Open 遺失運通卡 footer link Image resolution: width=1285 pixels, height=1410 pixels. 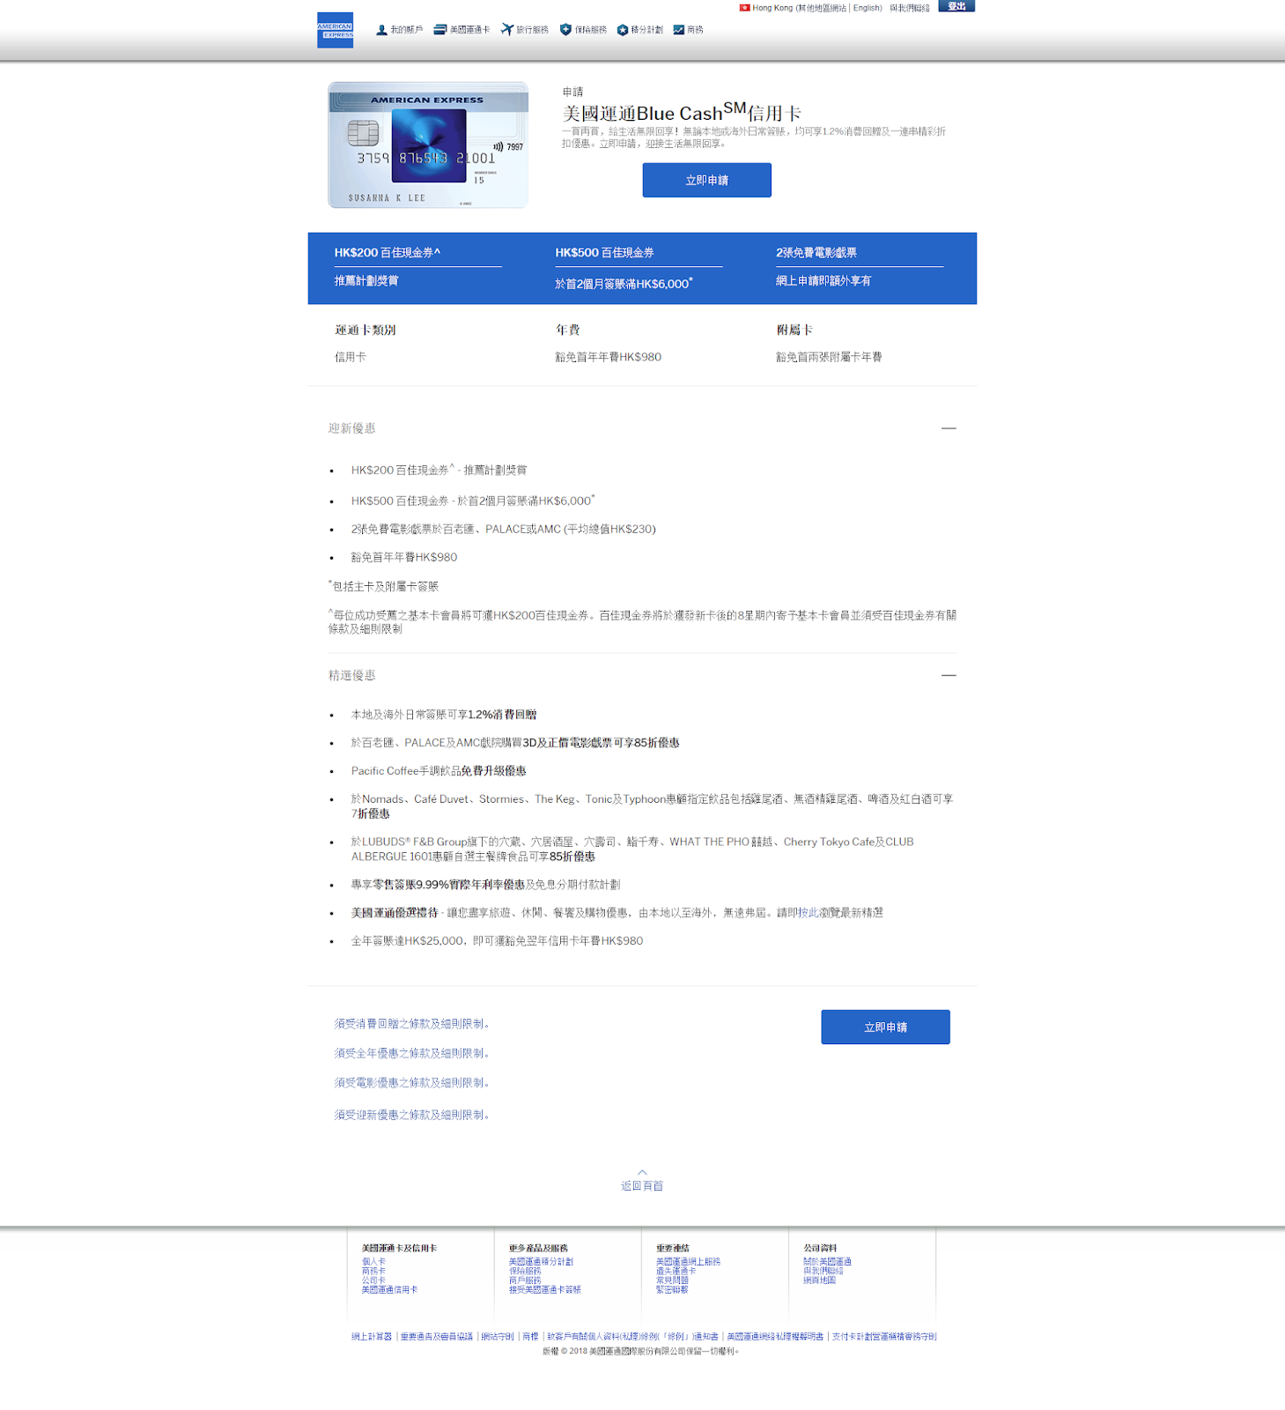tap(676, 1271)
